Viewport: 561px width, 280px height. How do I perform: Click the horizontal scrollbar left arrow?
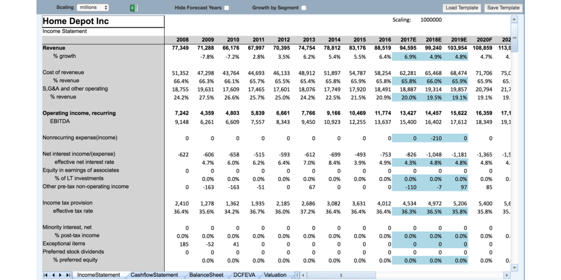[303, 275]
